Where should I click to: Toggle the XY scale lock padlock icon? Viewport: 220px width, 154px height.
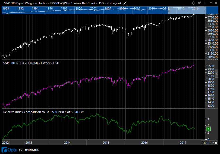pyautogui.click(x=216, y=143)
